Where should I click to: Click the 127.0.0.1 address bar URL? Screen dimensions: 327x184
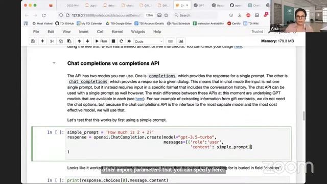pyautogui.click(x=106, y=15)
